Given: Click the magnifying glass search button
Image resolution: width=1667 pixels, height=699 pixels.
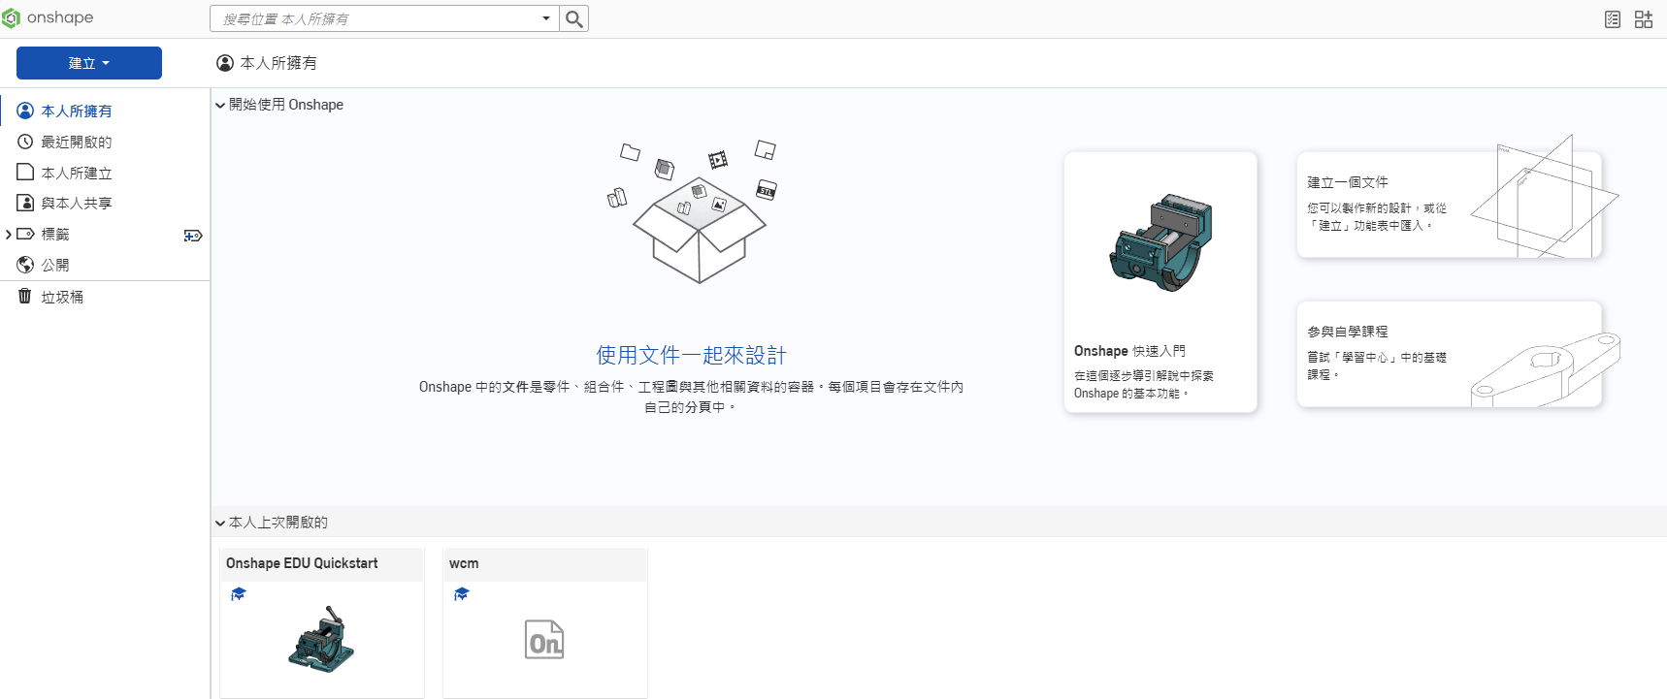Looking at the screenshot, I should coord(574,18).
